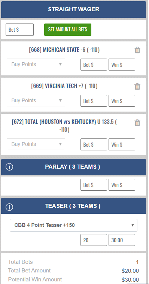Expand Buy Points for Michigan State
This screenshot has height=284, width=149.
[36, 64]
